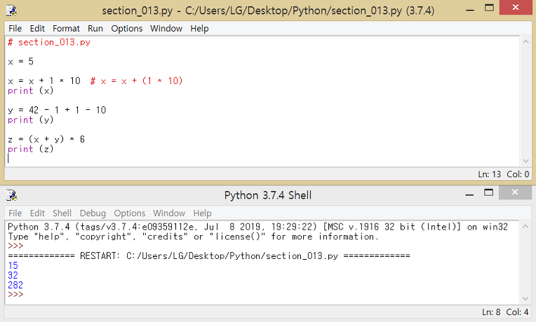Click the Python icon in Shell title bar
This screenshot has width=536, height=322.
pos(12,195)
